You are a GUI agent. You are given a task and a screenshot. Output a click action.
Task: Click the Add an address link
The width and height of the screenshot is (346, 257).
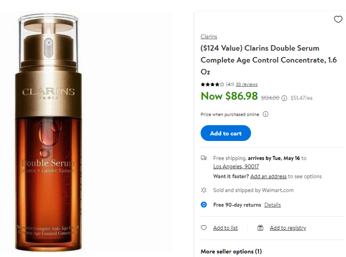[268, 176]
